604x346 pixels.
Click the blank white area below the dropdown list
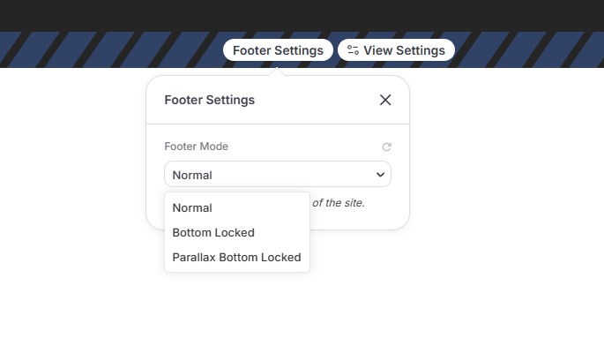tap(237, 309)
